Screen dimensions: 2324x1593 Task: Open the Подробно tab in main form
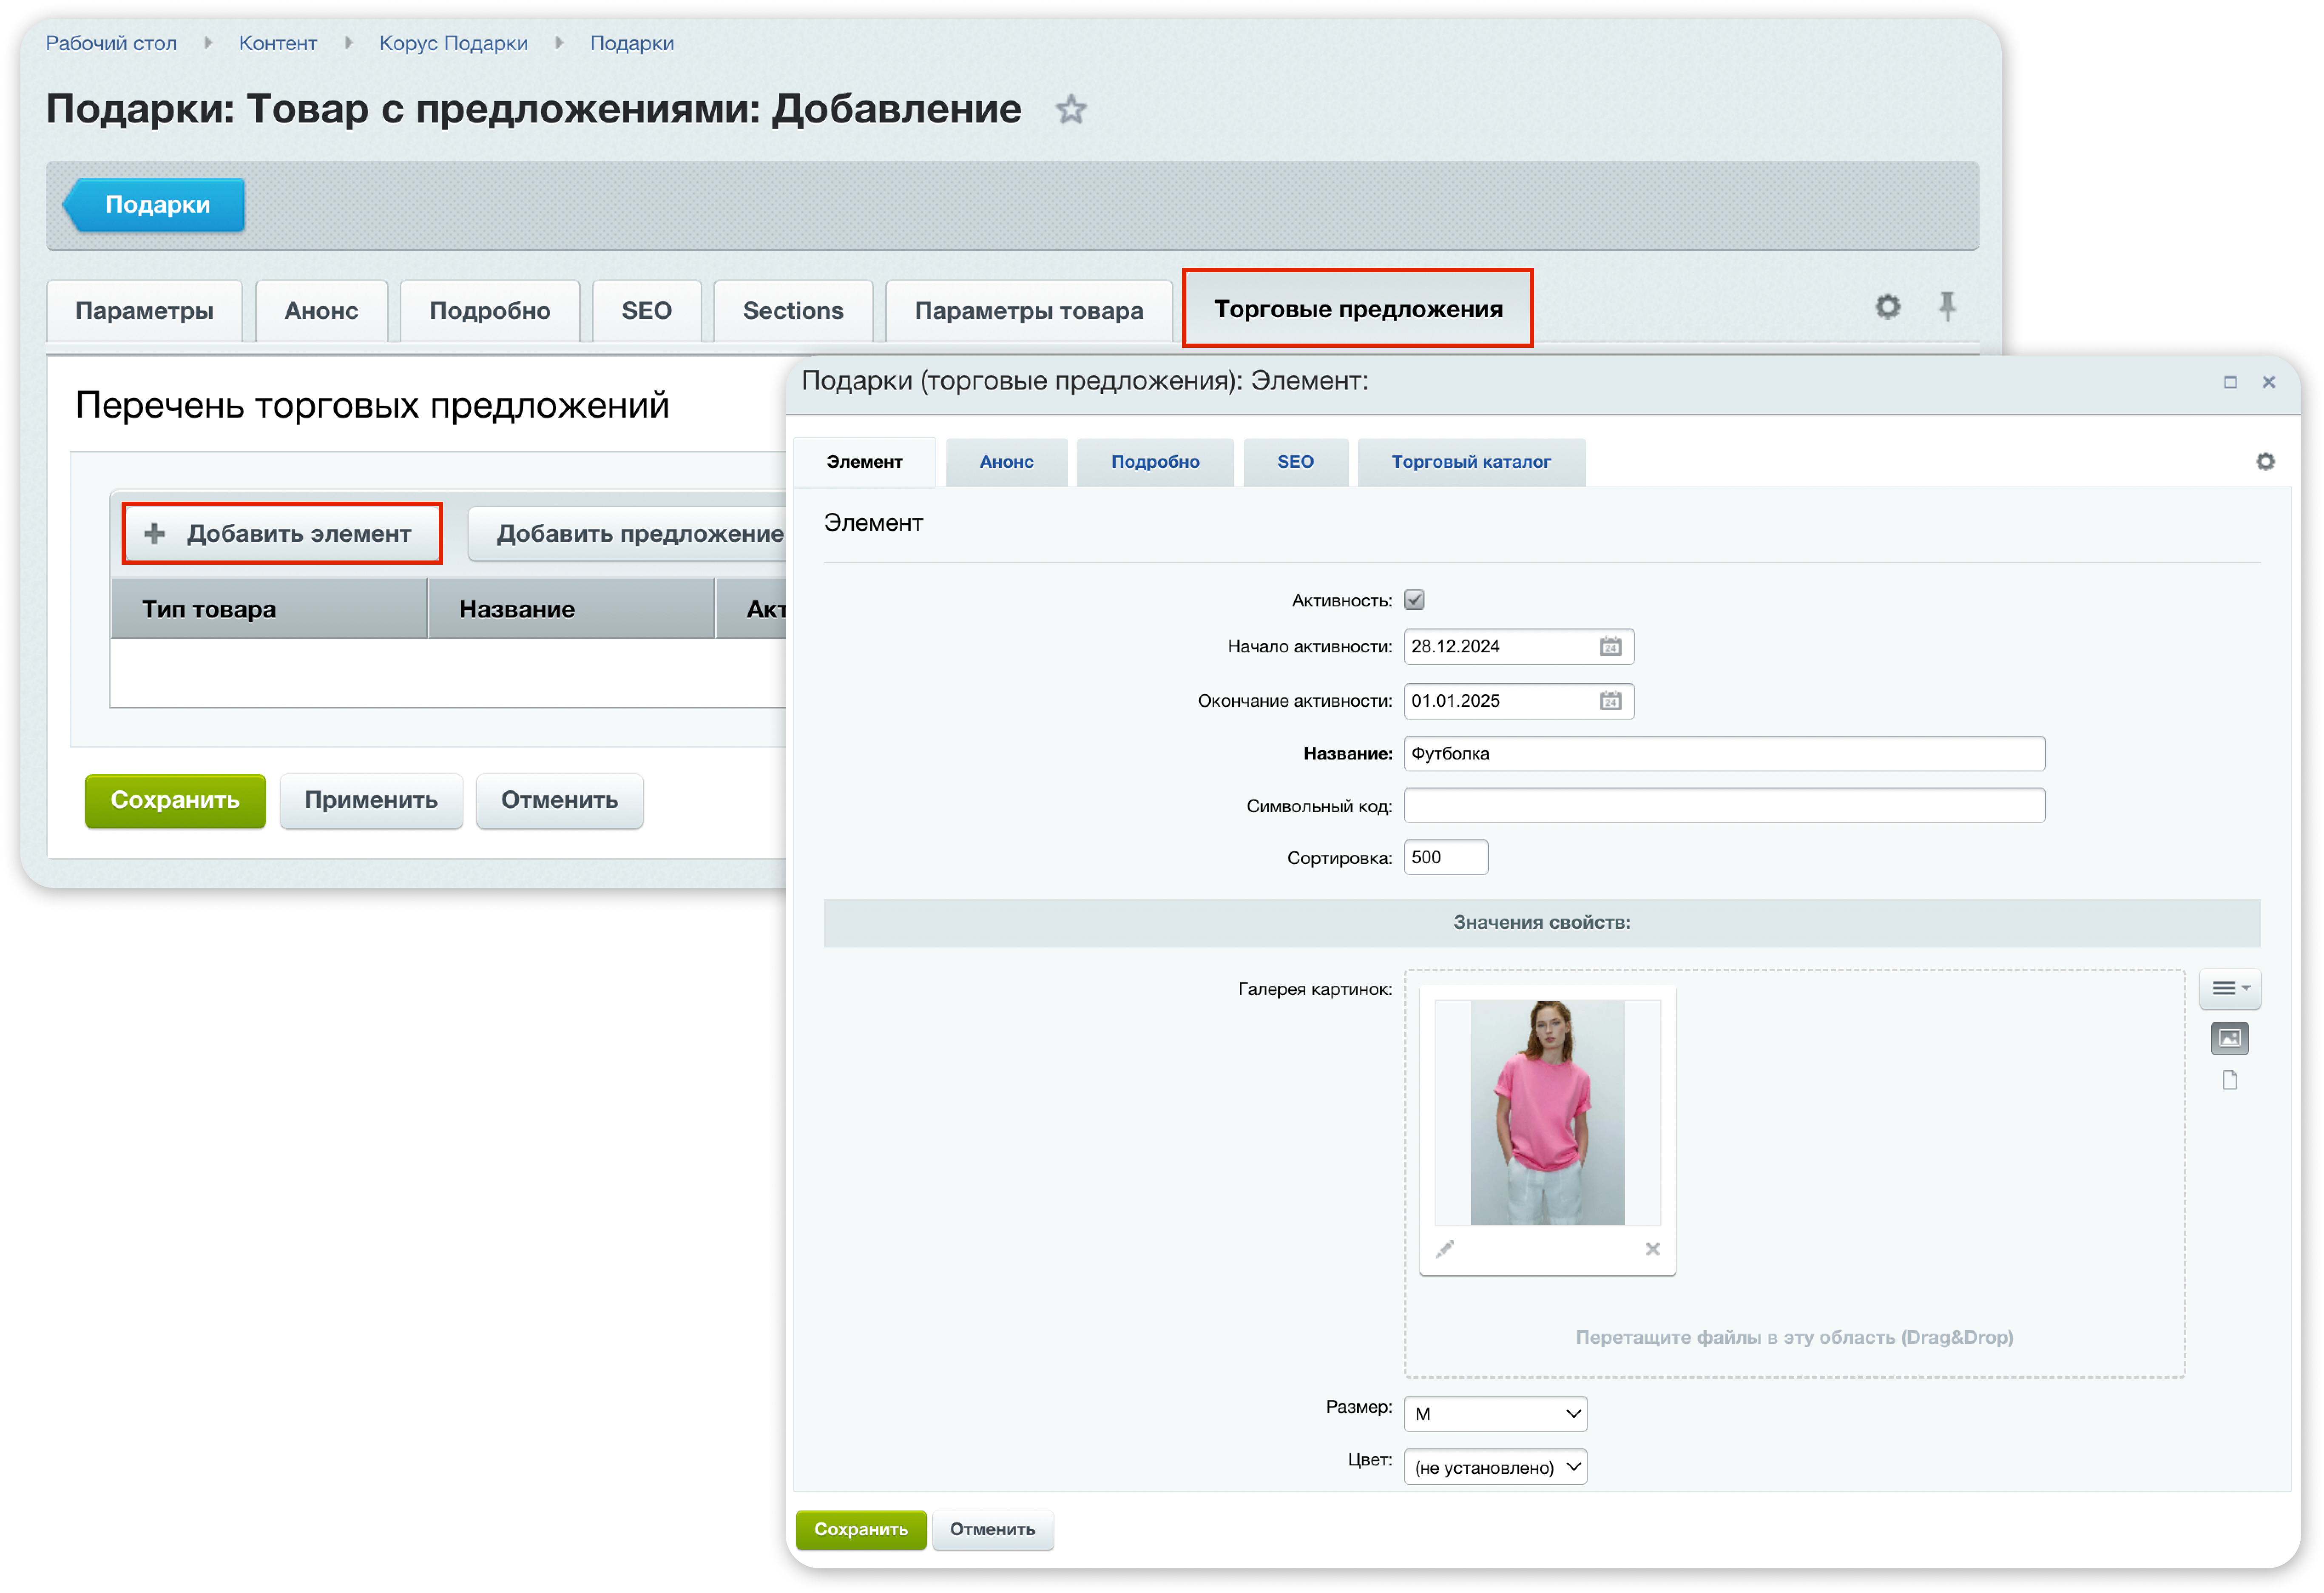[x=490, y=311]
